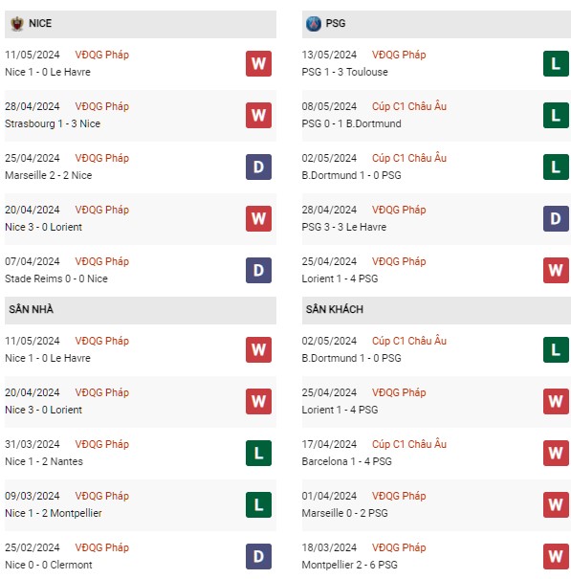Click L badge for Nice 1-2 Nantes
Screen dimensions: 571x579
click(258, 453)
